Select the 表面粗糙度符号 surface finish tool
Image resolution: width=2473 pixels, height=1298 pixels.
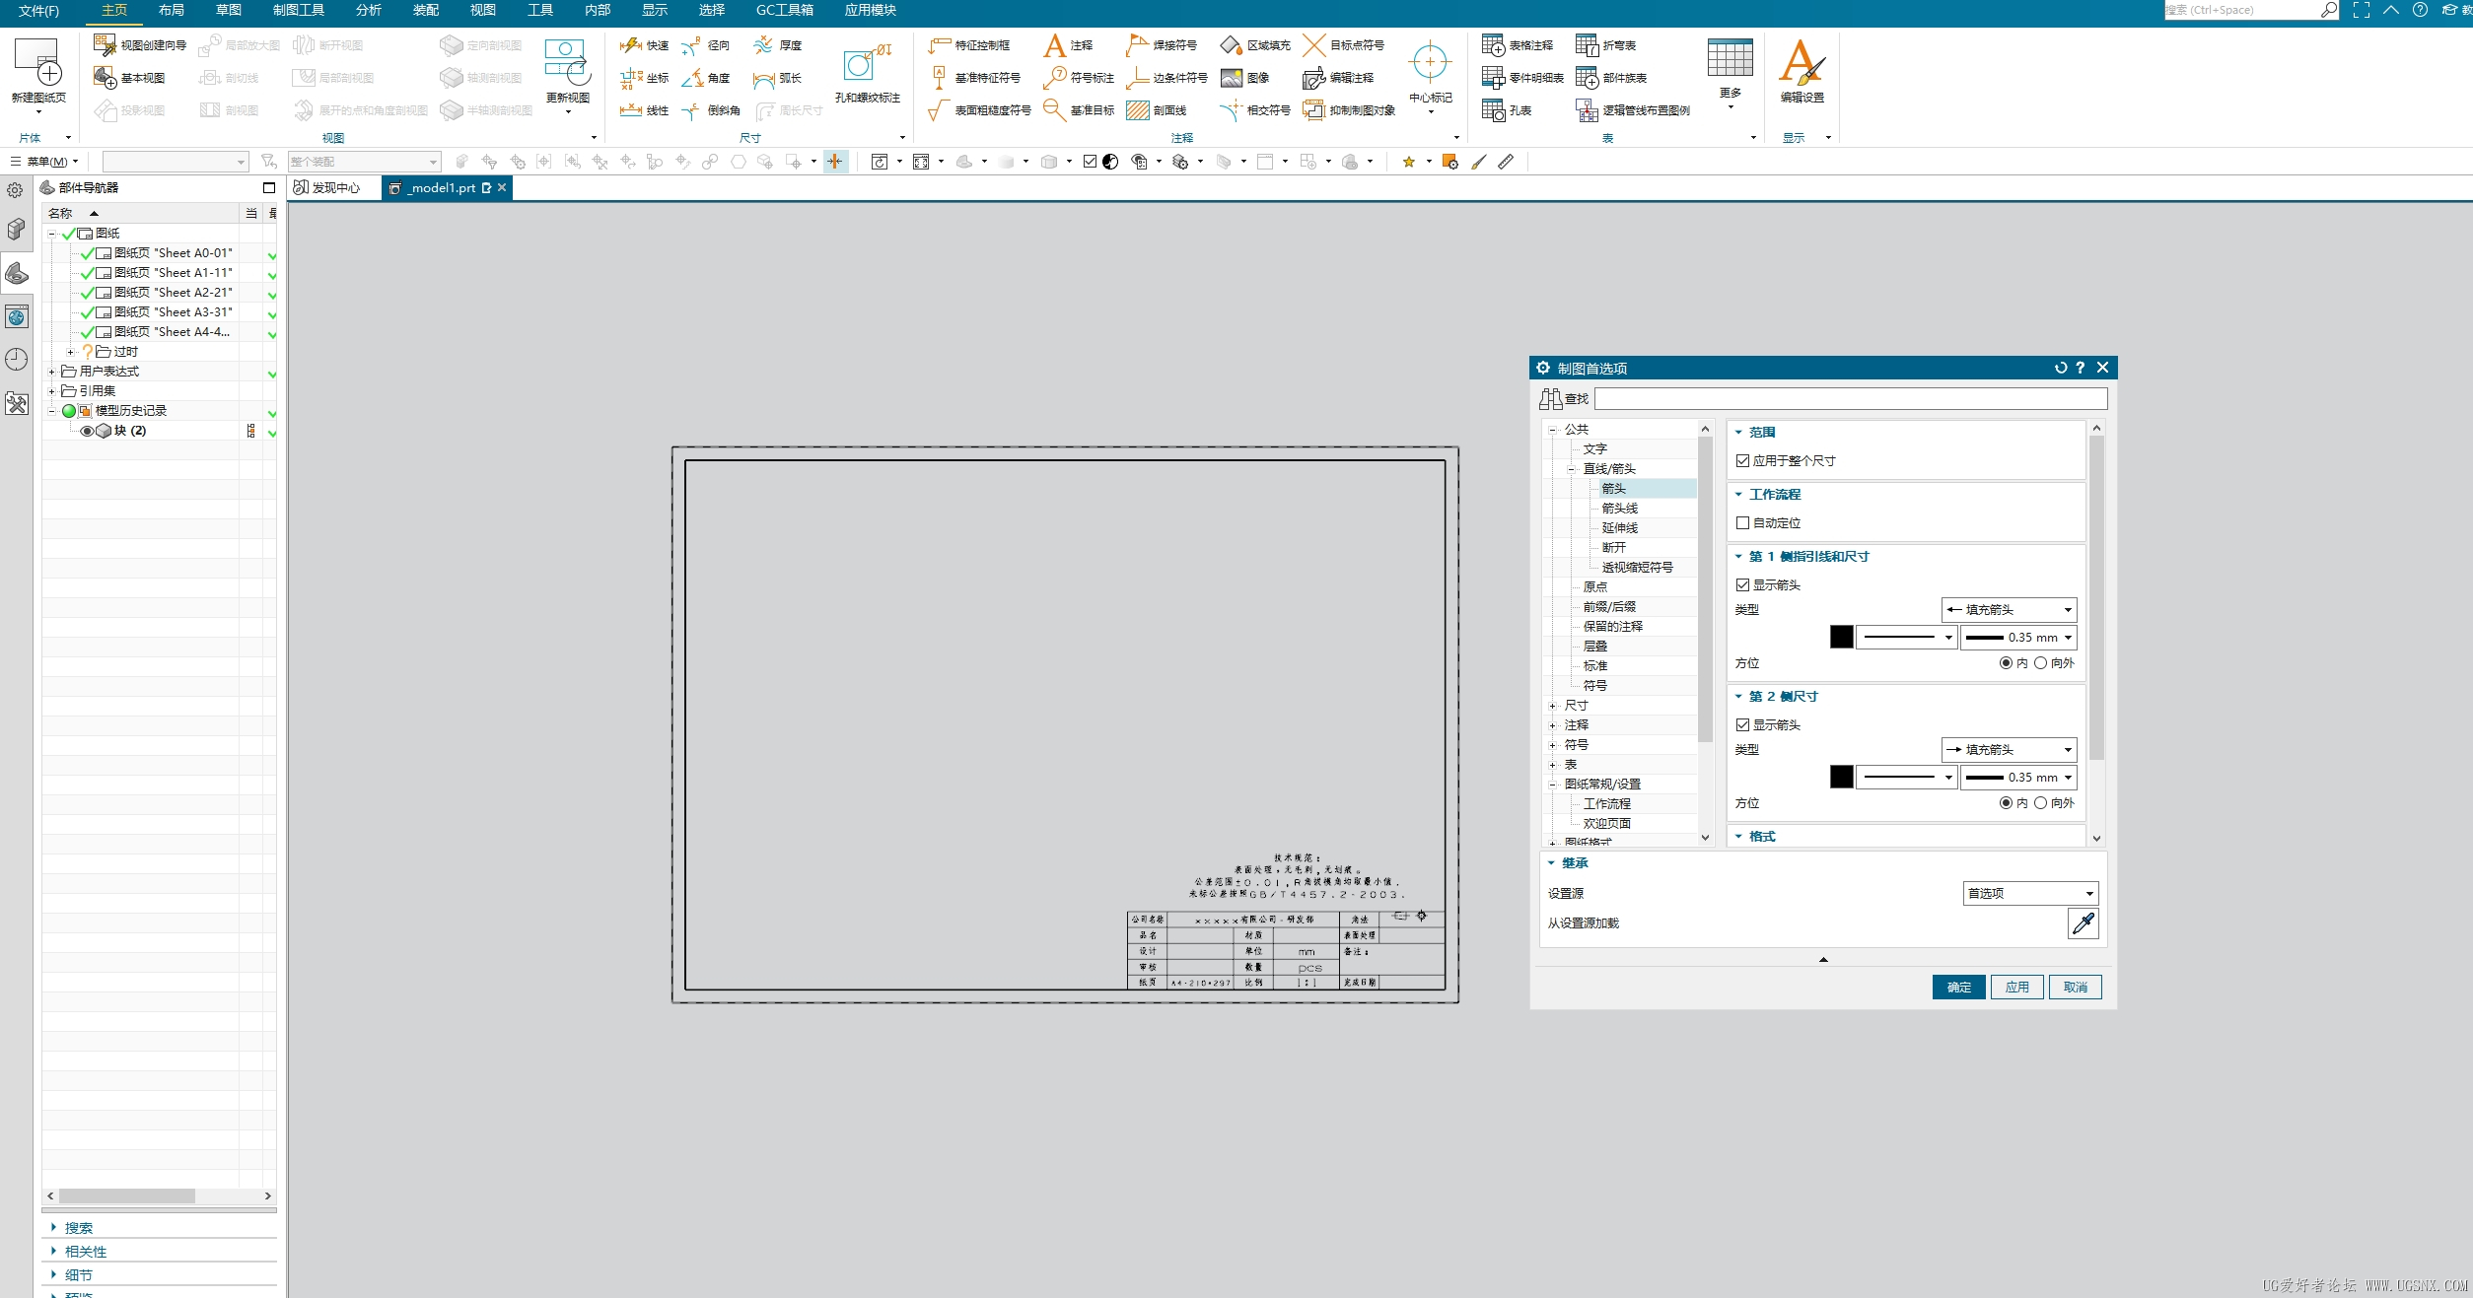pos(979,110)
